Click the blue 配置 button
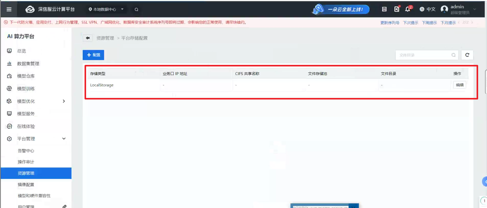The height and width of the screenshot is (208, 487). [93, 55]
